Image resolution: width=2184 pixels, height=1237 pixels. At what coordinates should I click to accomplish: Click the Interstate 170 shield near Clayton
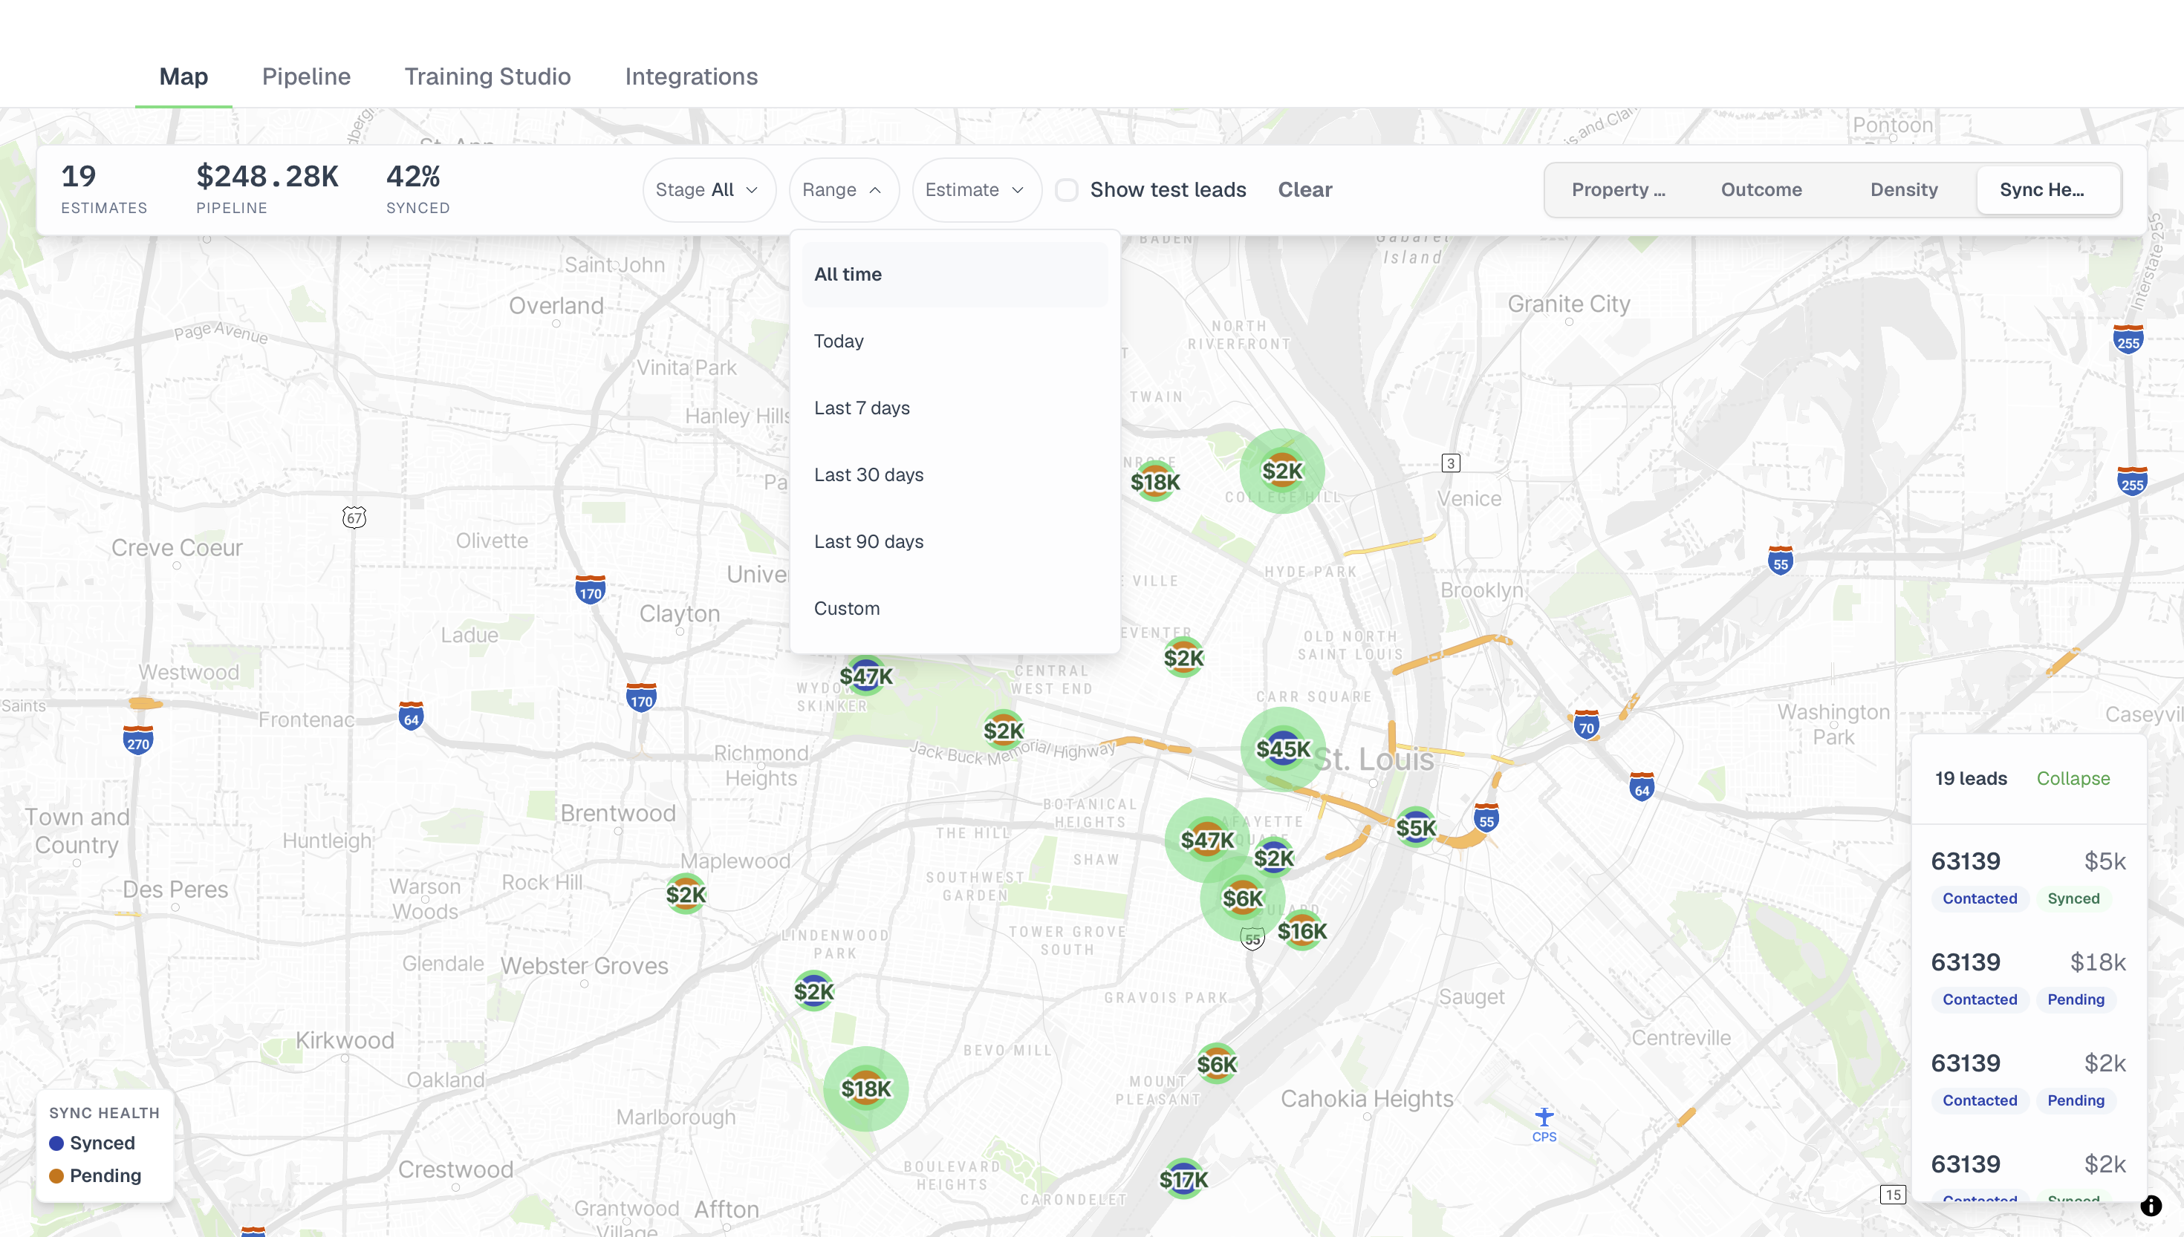point(591,590)
